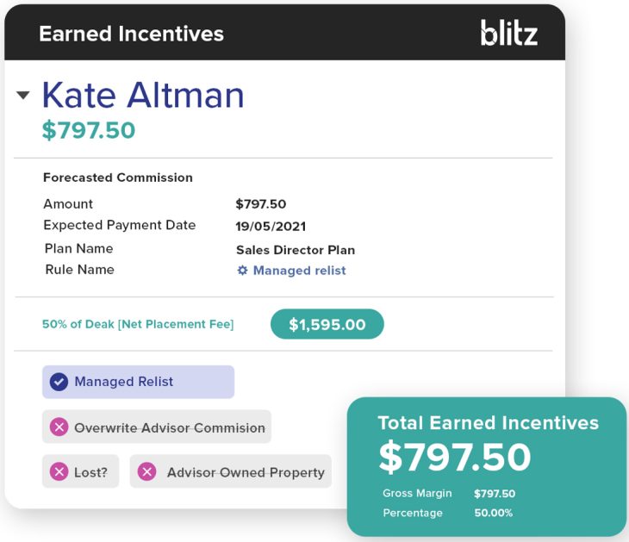Viewport: 629px width, 542px height.
Task: Click the expected payment date 19/05/2021
Action: pos(271,227)
